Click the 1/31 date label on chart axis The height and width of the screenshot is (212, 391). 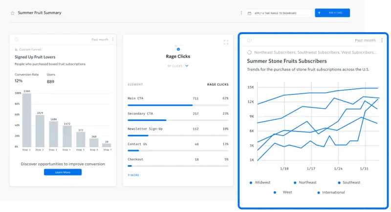(364, 169)
